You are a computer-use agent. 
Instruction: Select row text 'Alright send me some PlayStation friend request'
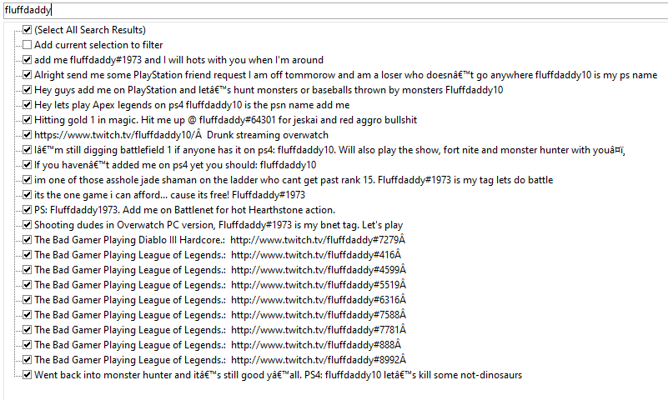click(346, 75)
